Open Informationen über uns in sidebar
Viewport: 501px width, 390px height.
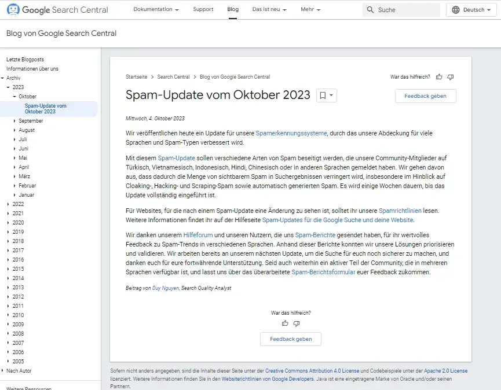pos(32,69)
